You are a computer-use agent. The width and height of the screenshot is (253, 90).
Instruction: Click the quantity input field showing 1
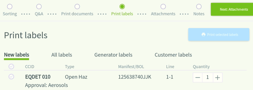(x=207, y=78)
